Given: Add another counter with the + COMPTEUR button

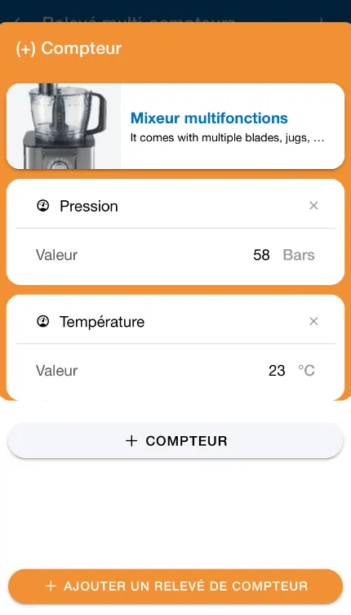Looking at the screenshot, I should [175, 441].
